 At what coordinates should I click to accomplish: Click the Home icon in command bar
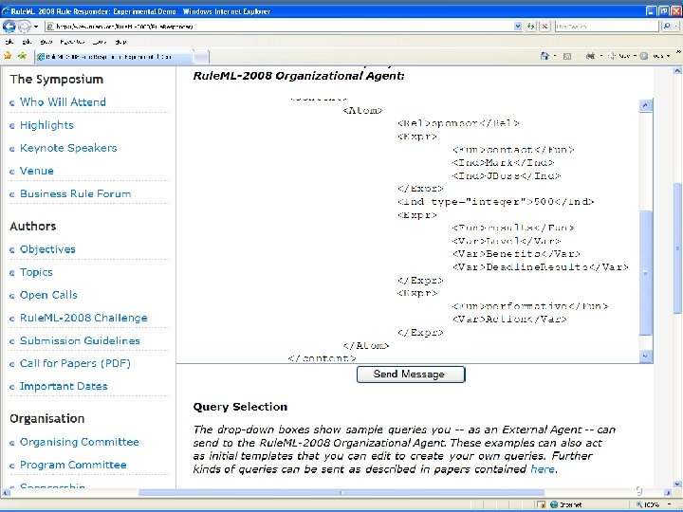[545, 56]
